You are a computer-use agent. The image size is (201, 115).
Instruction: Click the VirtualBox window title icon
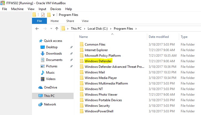(x=2, y=3)
